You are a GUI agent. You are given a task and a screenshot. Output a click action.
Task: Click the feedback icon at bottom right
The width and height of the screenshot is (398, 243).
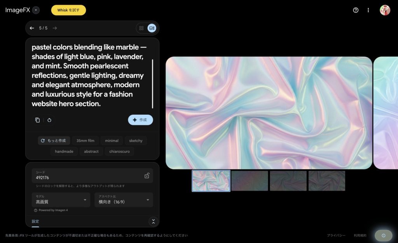[383, 236]
